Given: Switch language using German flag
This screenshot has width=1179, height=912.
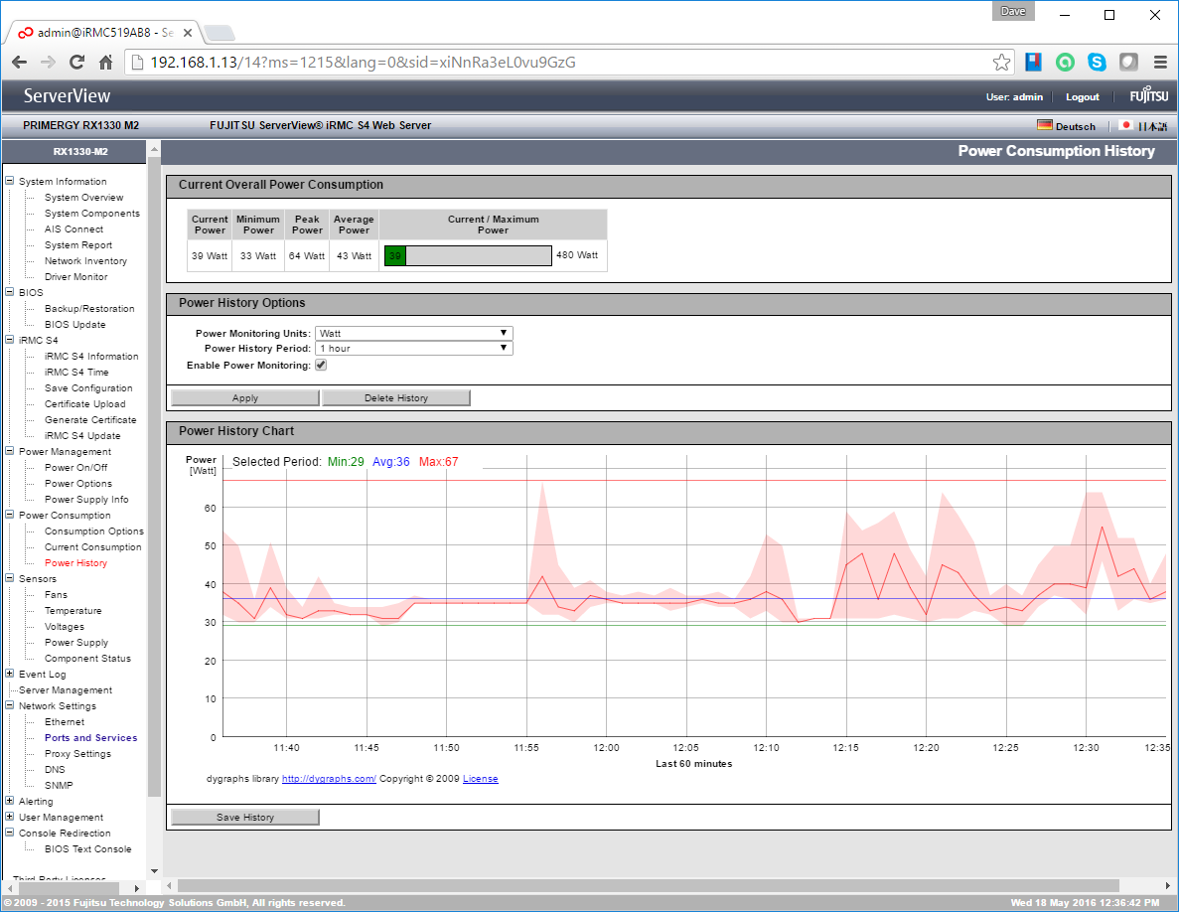Looking at the screenshot, I should click(1044, 126).
